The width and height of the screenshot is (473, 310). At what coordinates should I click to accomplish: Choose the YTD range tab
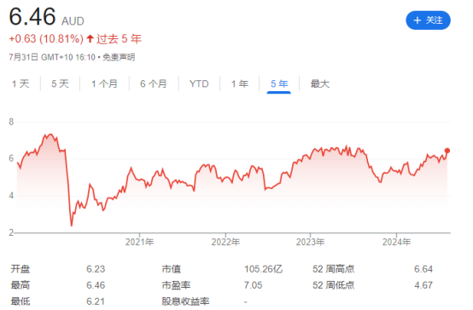click(199, 83)
